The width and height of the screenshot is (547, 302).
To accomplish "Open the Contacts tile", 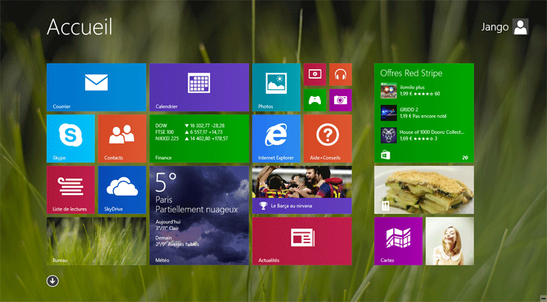I will [122, 138].
